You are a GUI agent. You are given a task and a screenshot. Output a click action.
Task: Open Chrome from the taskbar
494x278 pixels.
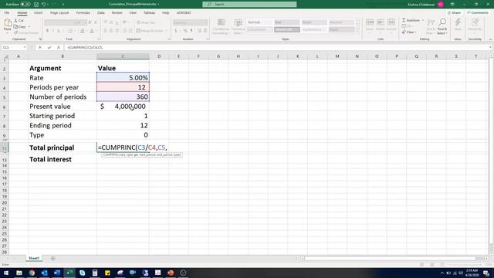(32, 273)
